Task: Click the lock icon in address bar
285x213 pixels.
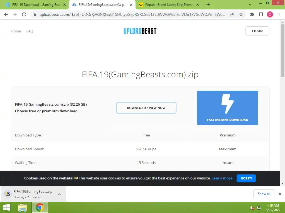Action: [35, 14]
